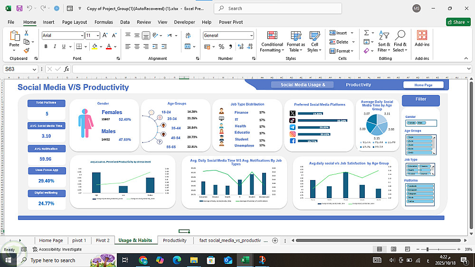Open the Conditional Formatting dropdown
Image resolution: width=475 pixels, height=267 pixels.
coord(272,41)
